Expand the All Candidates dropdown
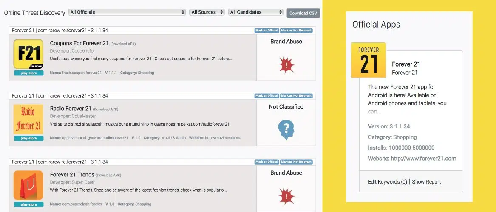The height and width of the screenshot is (212, 496). click(x=255, y=12)
